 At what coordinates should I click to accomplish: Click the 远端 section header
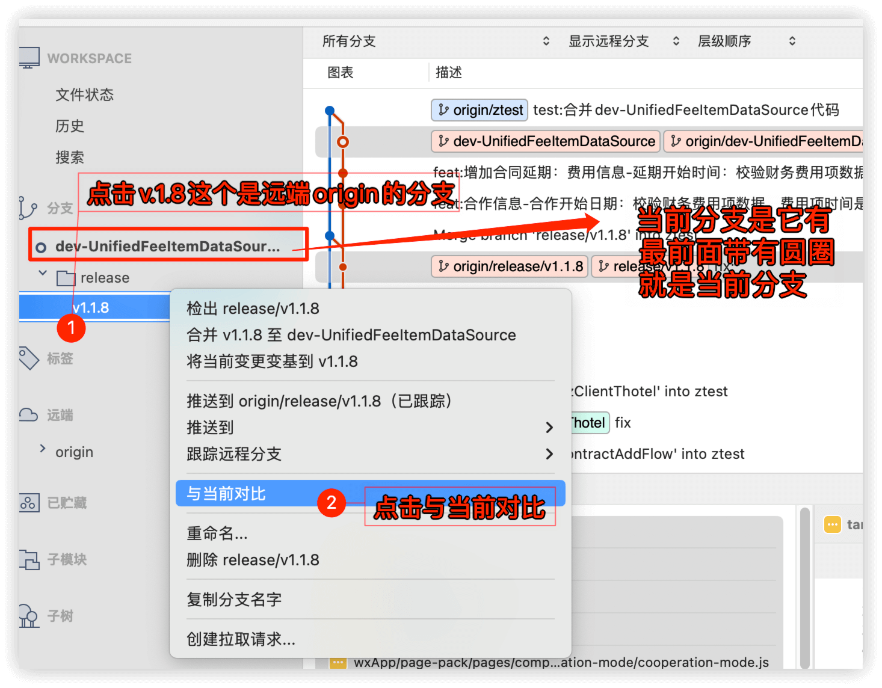click(x=60, y=415)
